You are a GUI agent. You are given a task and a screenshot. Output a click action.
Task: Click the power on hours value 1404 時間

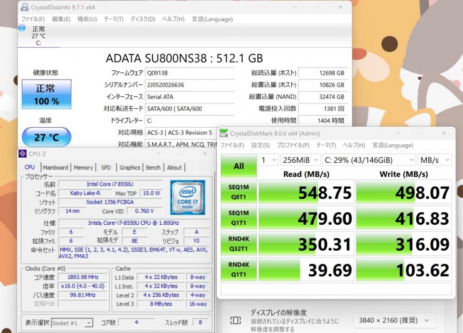(x=323, y=120)
